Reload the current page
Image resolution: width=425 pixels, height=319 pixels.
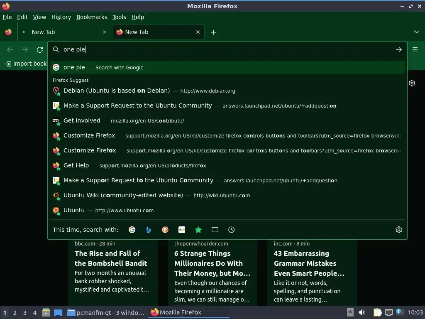point(40,50)
